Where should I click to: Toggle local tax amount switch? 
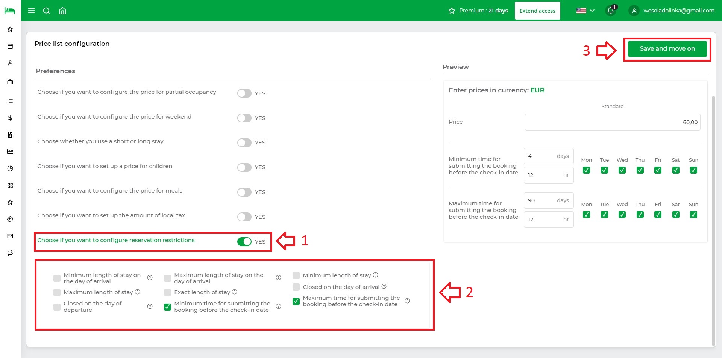[244, 217]
